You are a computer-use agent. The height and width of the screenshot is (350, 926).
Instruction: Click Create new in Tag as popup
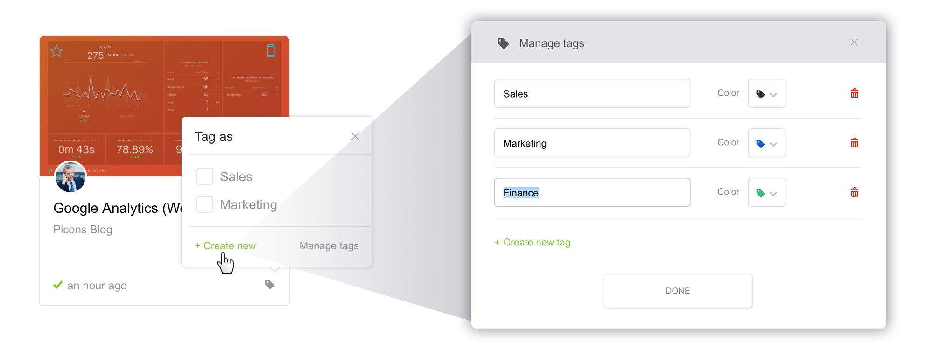pyautogui.click(x=225, y=246)
